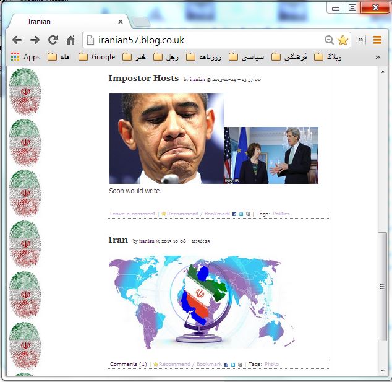Open the home page via the house icon
392x382 pixels.
(70, 40)
